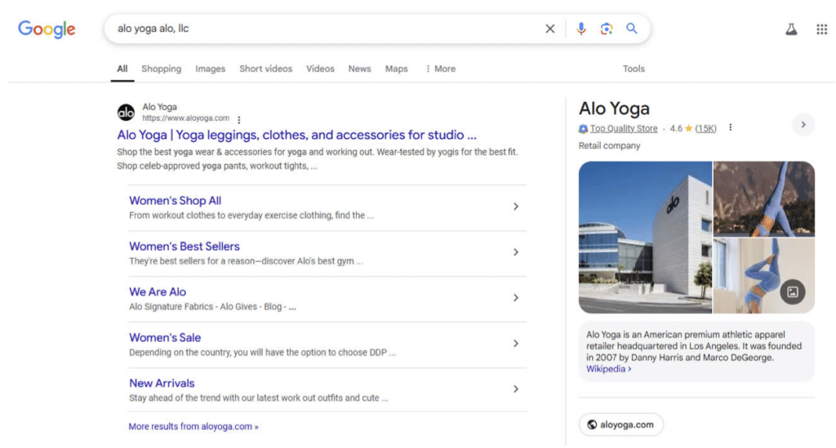836x448 pixels.
Task: Click the https://www.aloyoga.com URL text
Action: pos(185,118)
